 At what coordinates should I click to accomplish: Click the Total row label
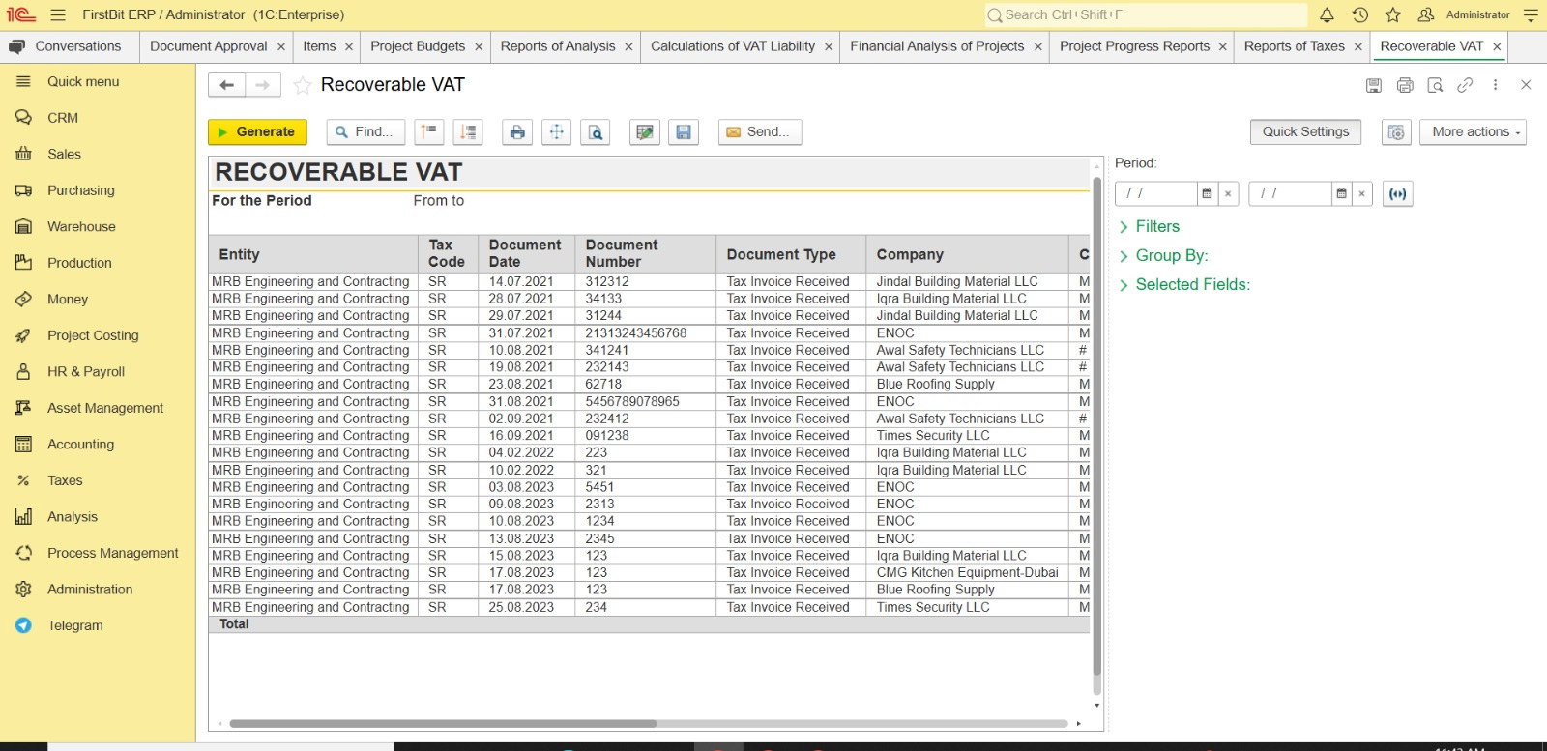coord(234,624)
